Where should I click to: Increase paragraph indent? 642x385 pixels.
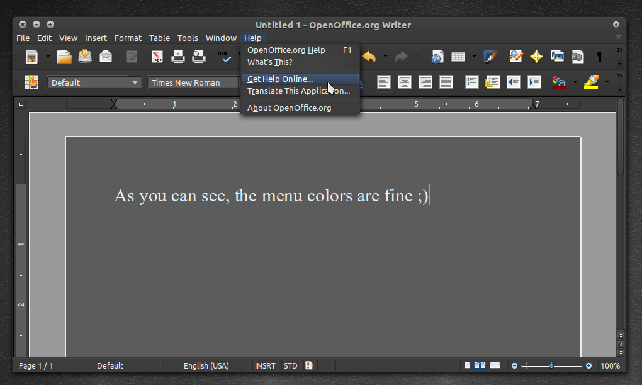pyautogui.click(x=534, y=82)
